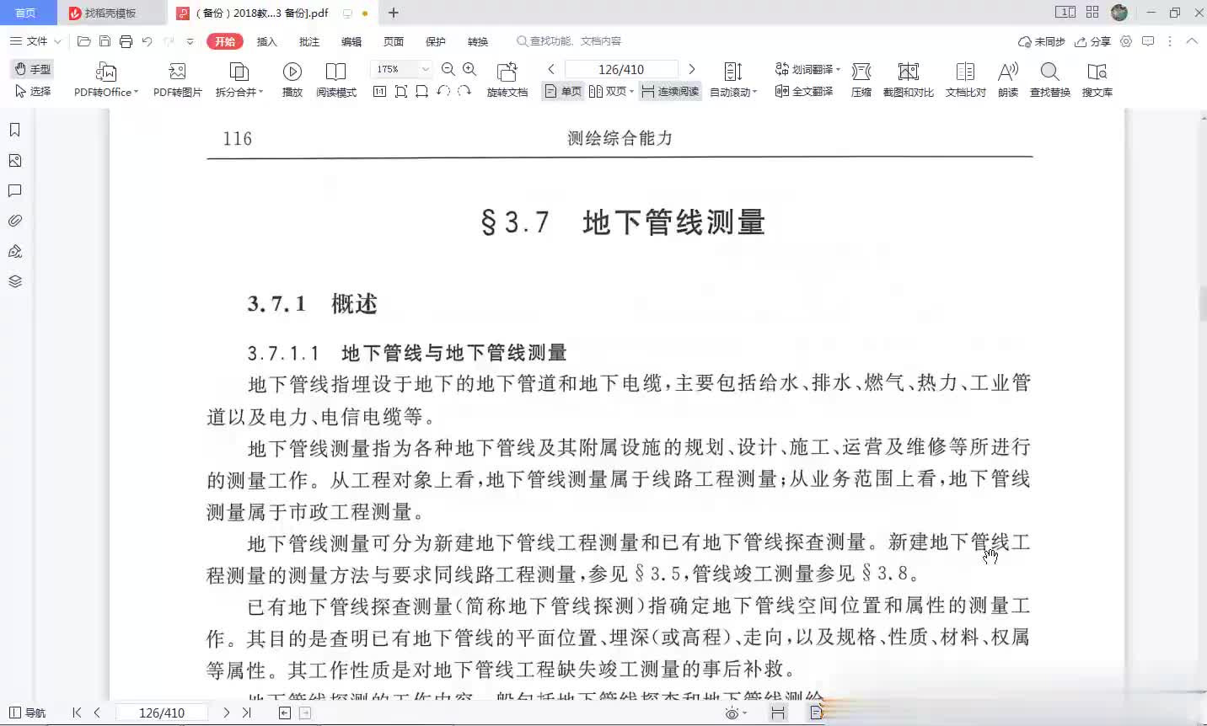
Task: Expand the 拆分合并 dropdown
Action: (x=239, y=92)
